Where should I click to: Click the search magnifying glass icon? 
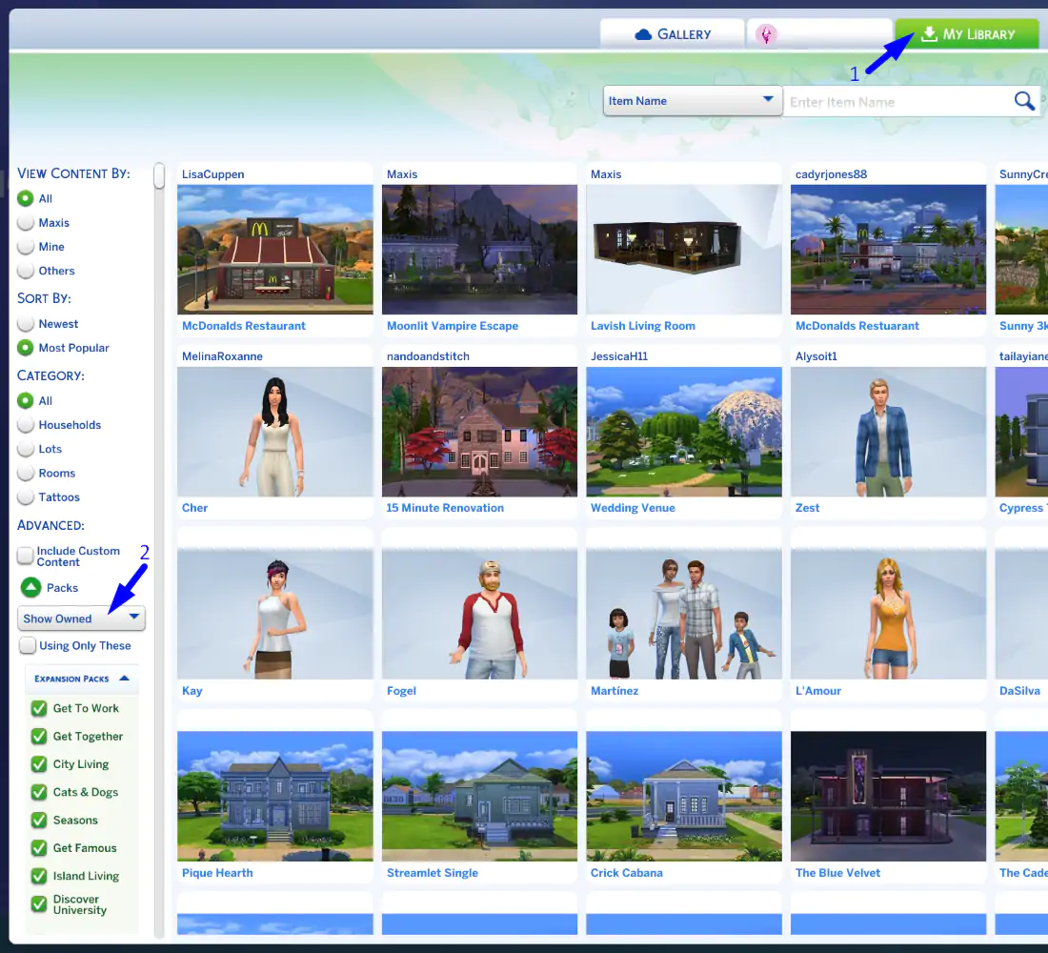[1023, 101]
